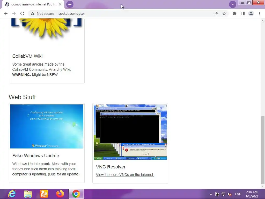Viewport: 265px width, 199px height.
Task: Toggle the browser side panel
Action: click(x=243, y=13)
